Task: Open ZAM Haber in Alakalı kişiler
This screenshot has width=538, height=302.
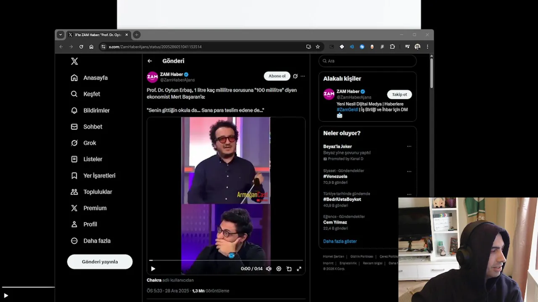Action: click(348, 91)
